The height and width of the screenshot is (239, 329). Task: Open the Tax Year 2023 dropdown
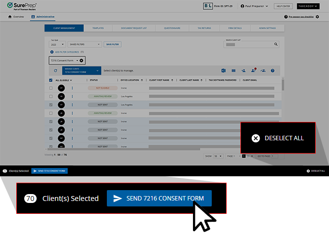point(57,44)
